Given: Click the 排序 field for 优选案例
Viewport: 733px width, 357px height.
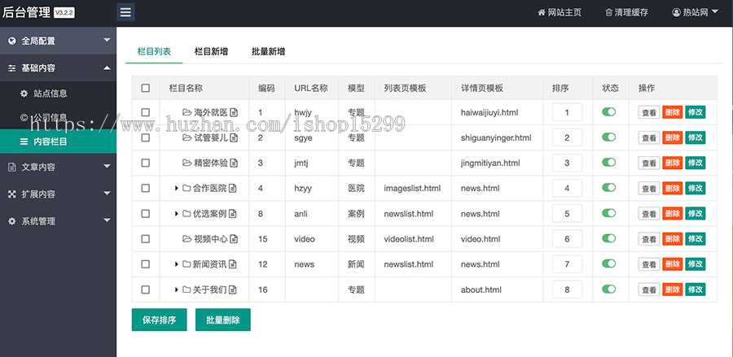Looking at the screenshot, I should point(567,214).
